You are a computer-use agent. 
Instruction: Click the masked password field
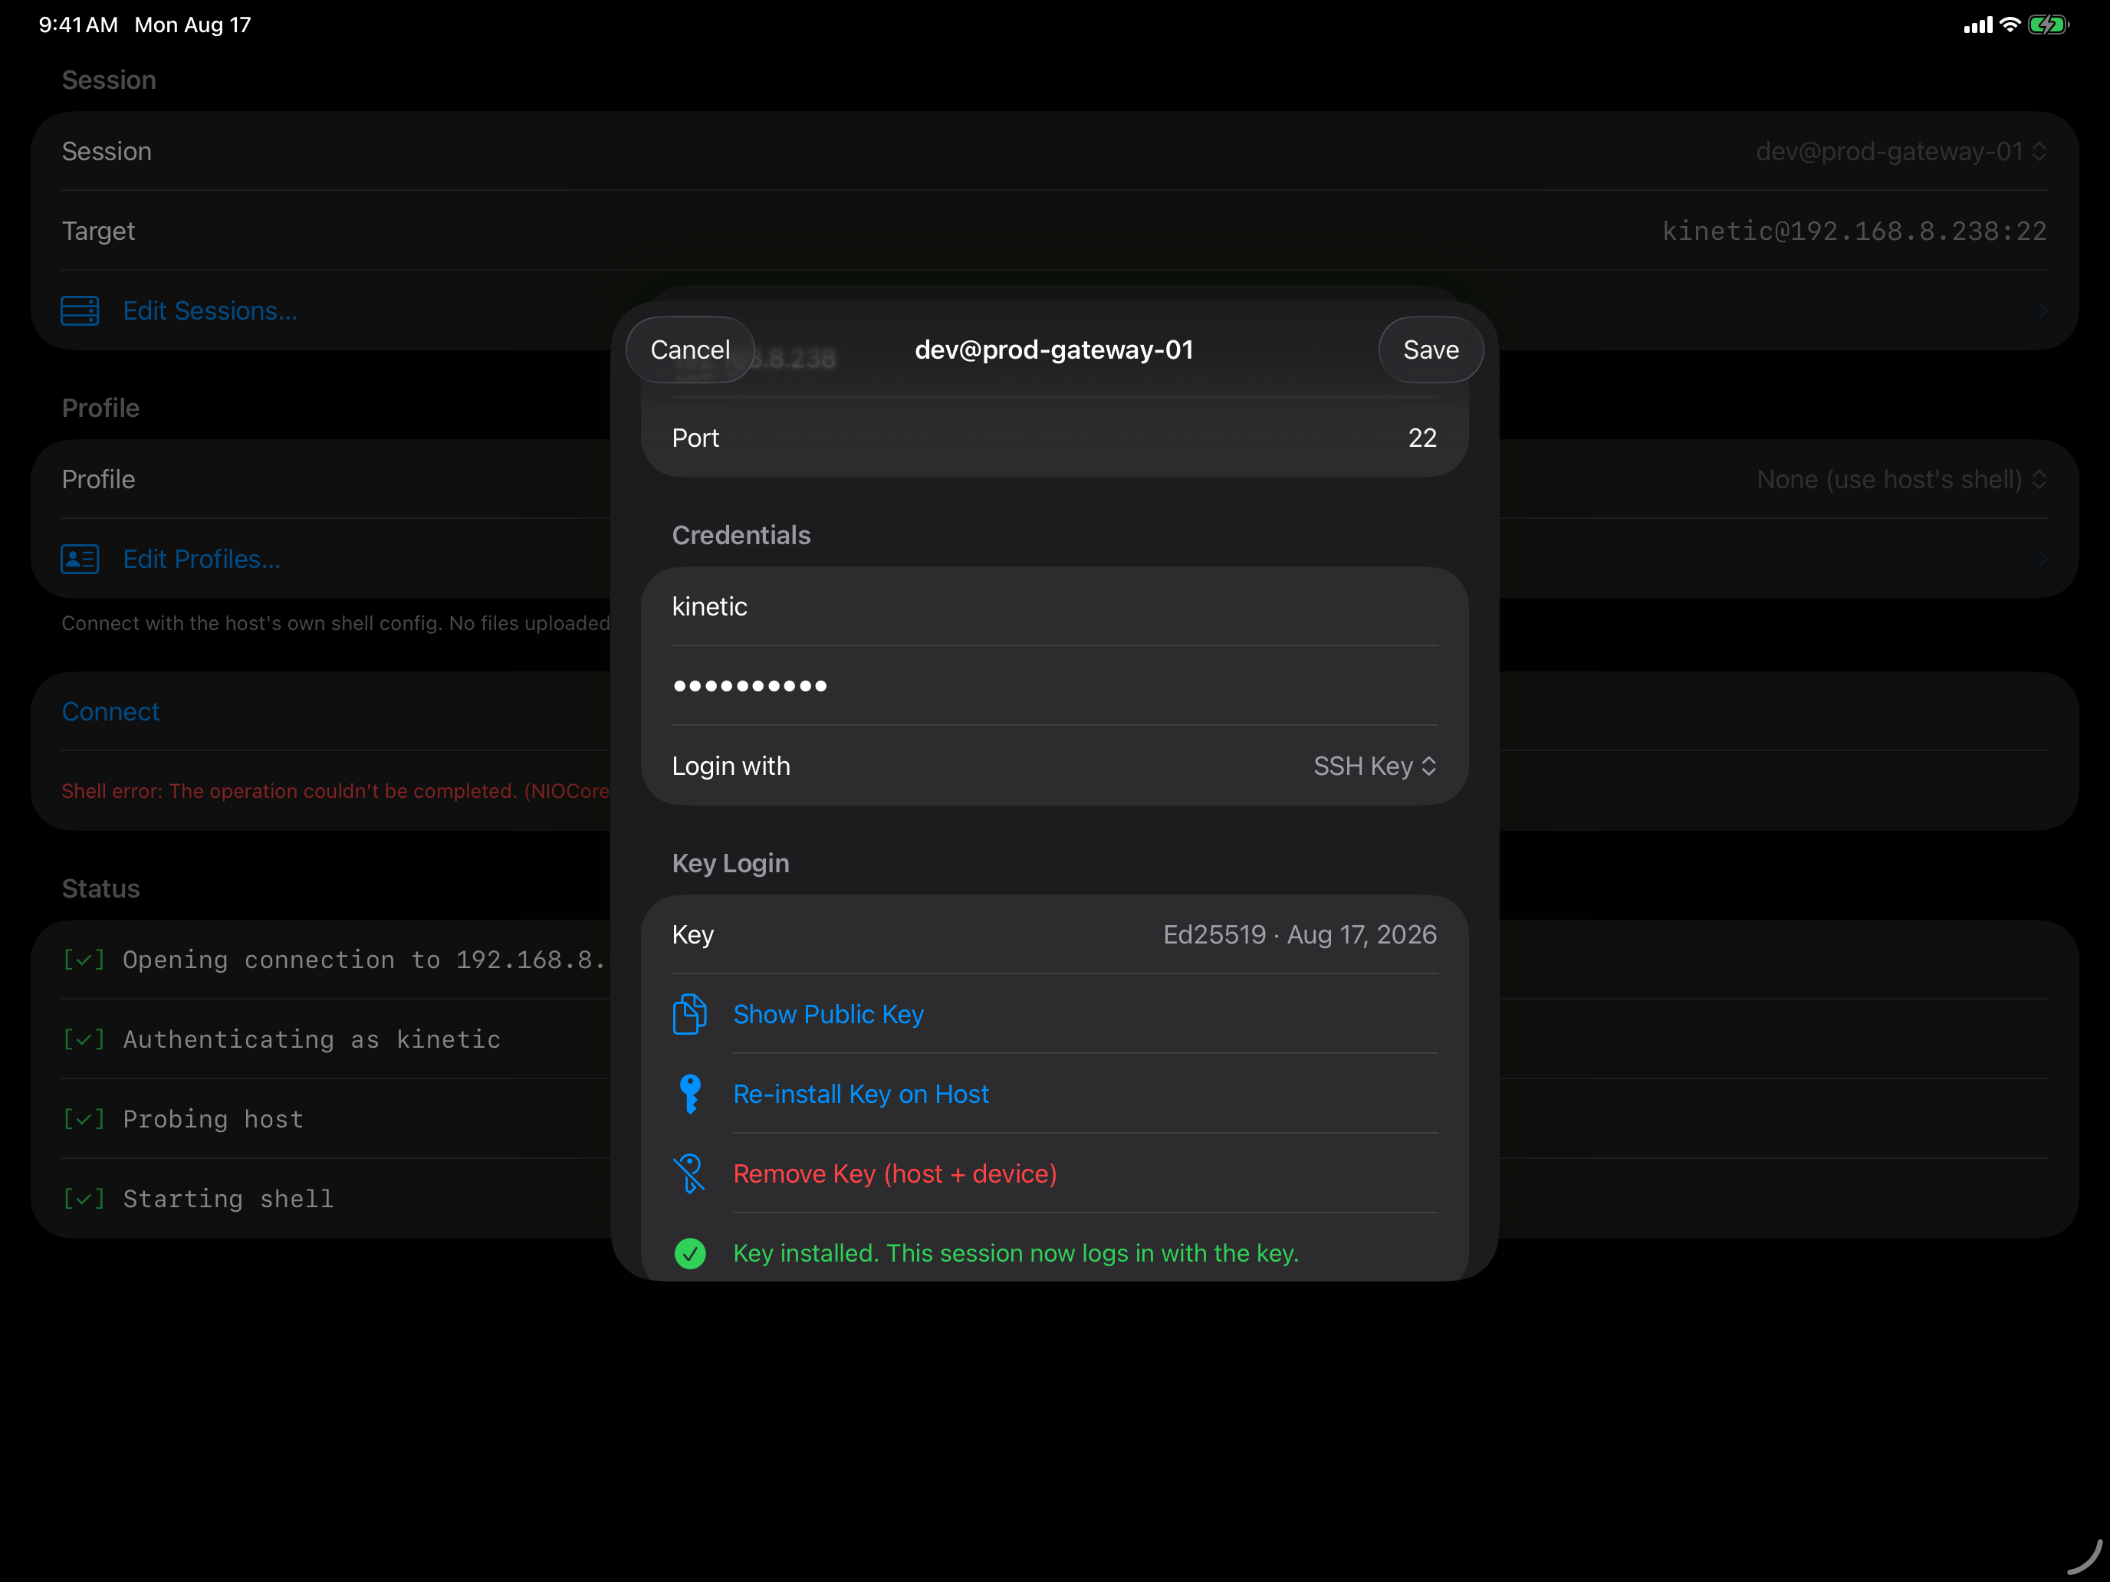(x=1054, y=687)
